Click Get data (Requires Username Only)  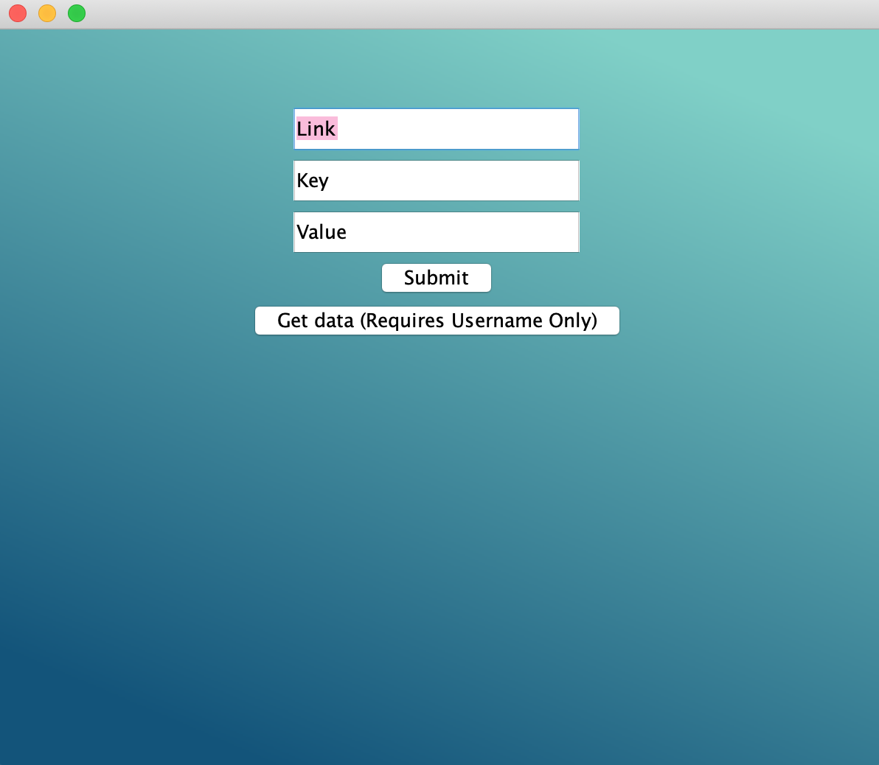coord(437,320)
